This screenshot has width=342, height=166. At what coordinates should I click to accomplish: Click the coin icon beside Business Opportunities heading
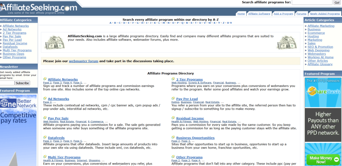click(173, 137)
